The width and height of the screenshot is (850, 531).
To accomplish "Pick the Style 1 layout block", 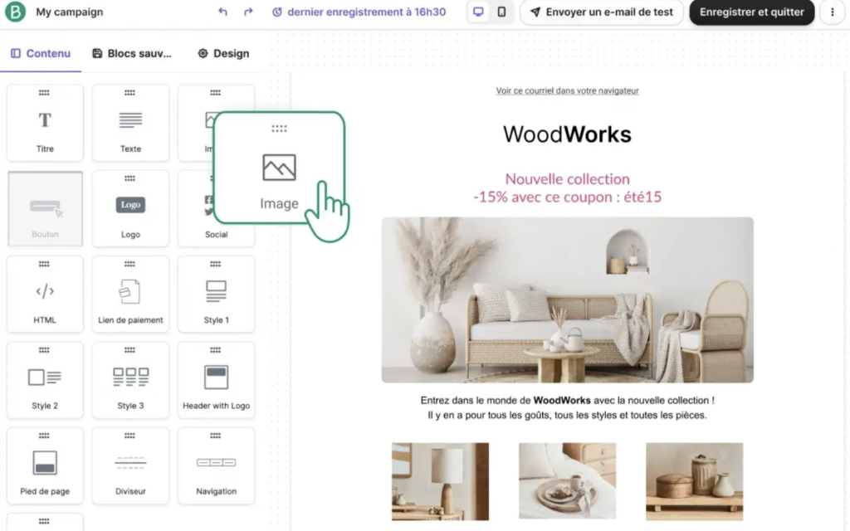I will click(x=217, y=295).
